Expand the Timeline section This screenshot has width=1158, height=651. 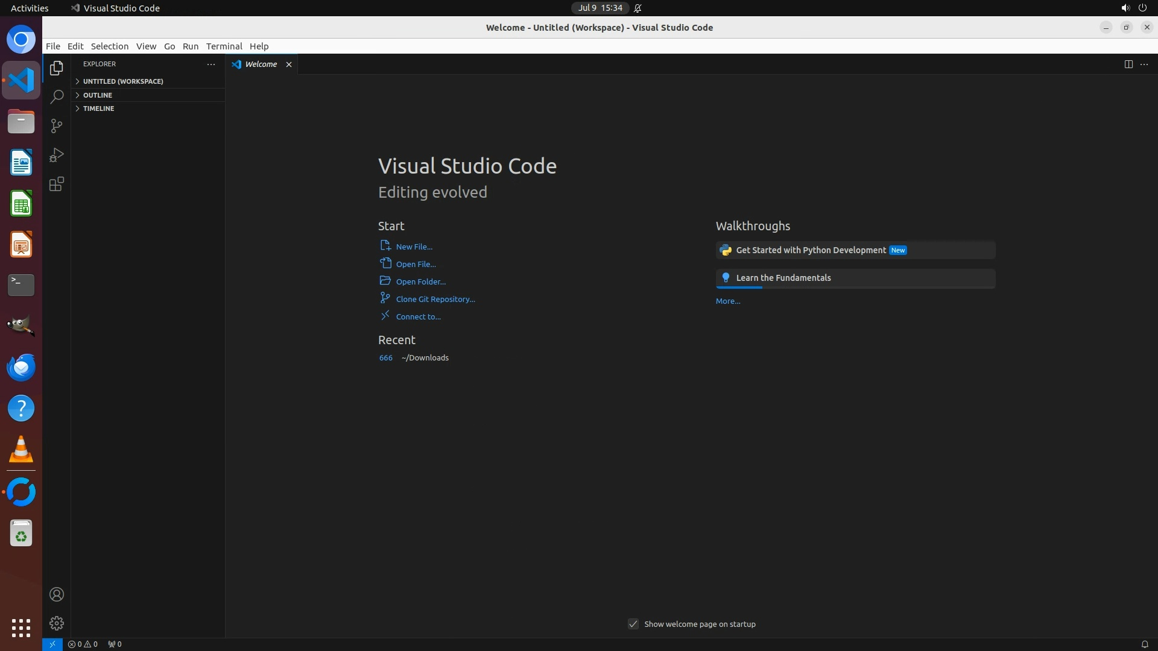[x=98, y=108]
